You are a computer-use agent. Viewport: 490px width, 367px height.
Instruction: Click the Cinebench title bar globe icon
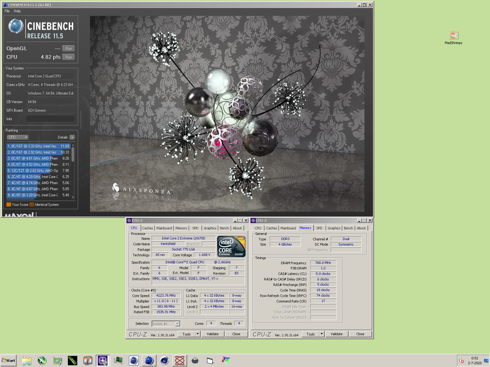pyautogui.click(x=5, y=5)
